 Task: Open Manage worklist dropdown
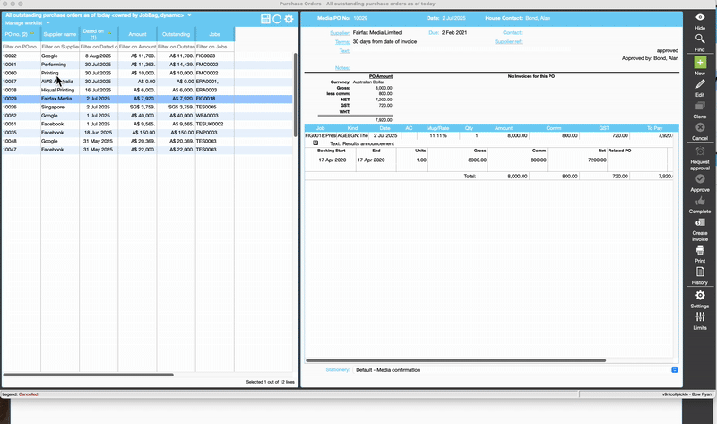pos(28,23)
